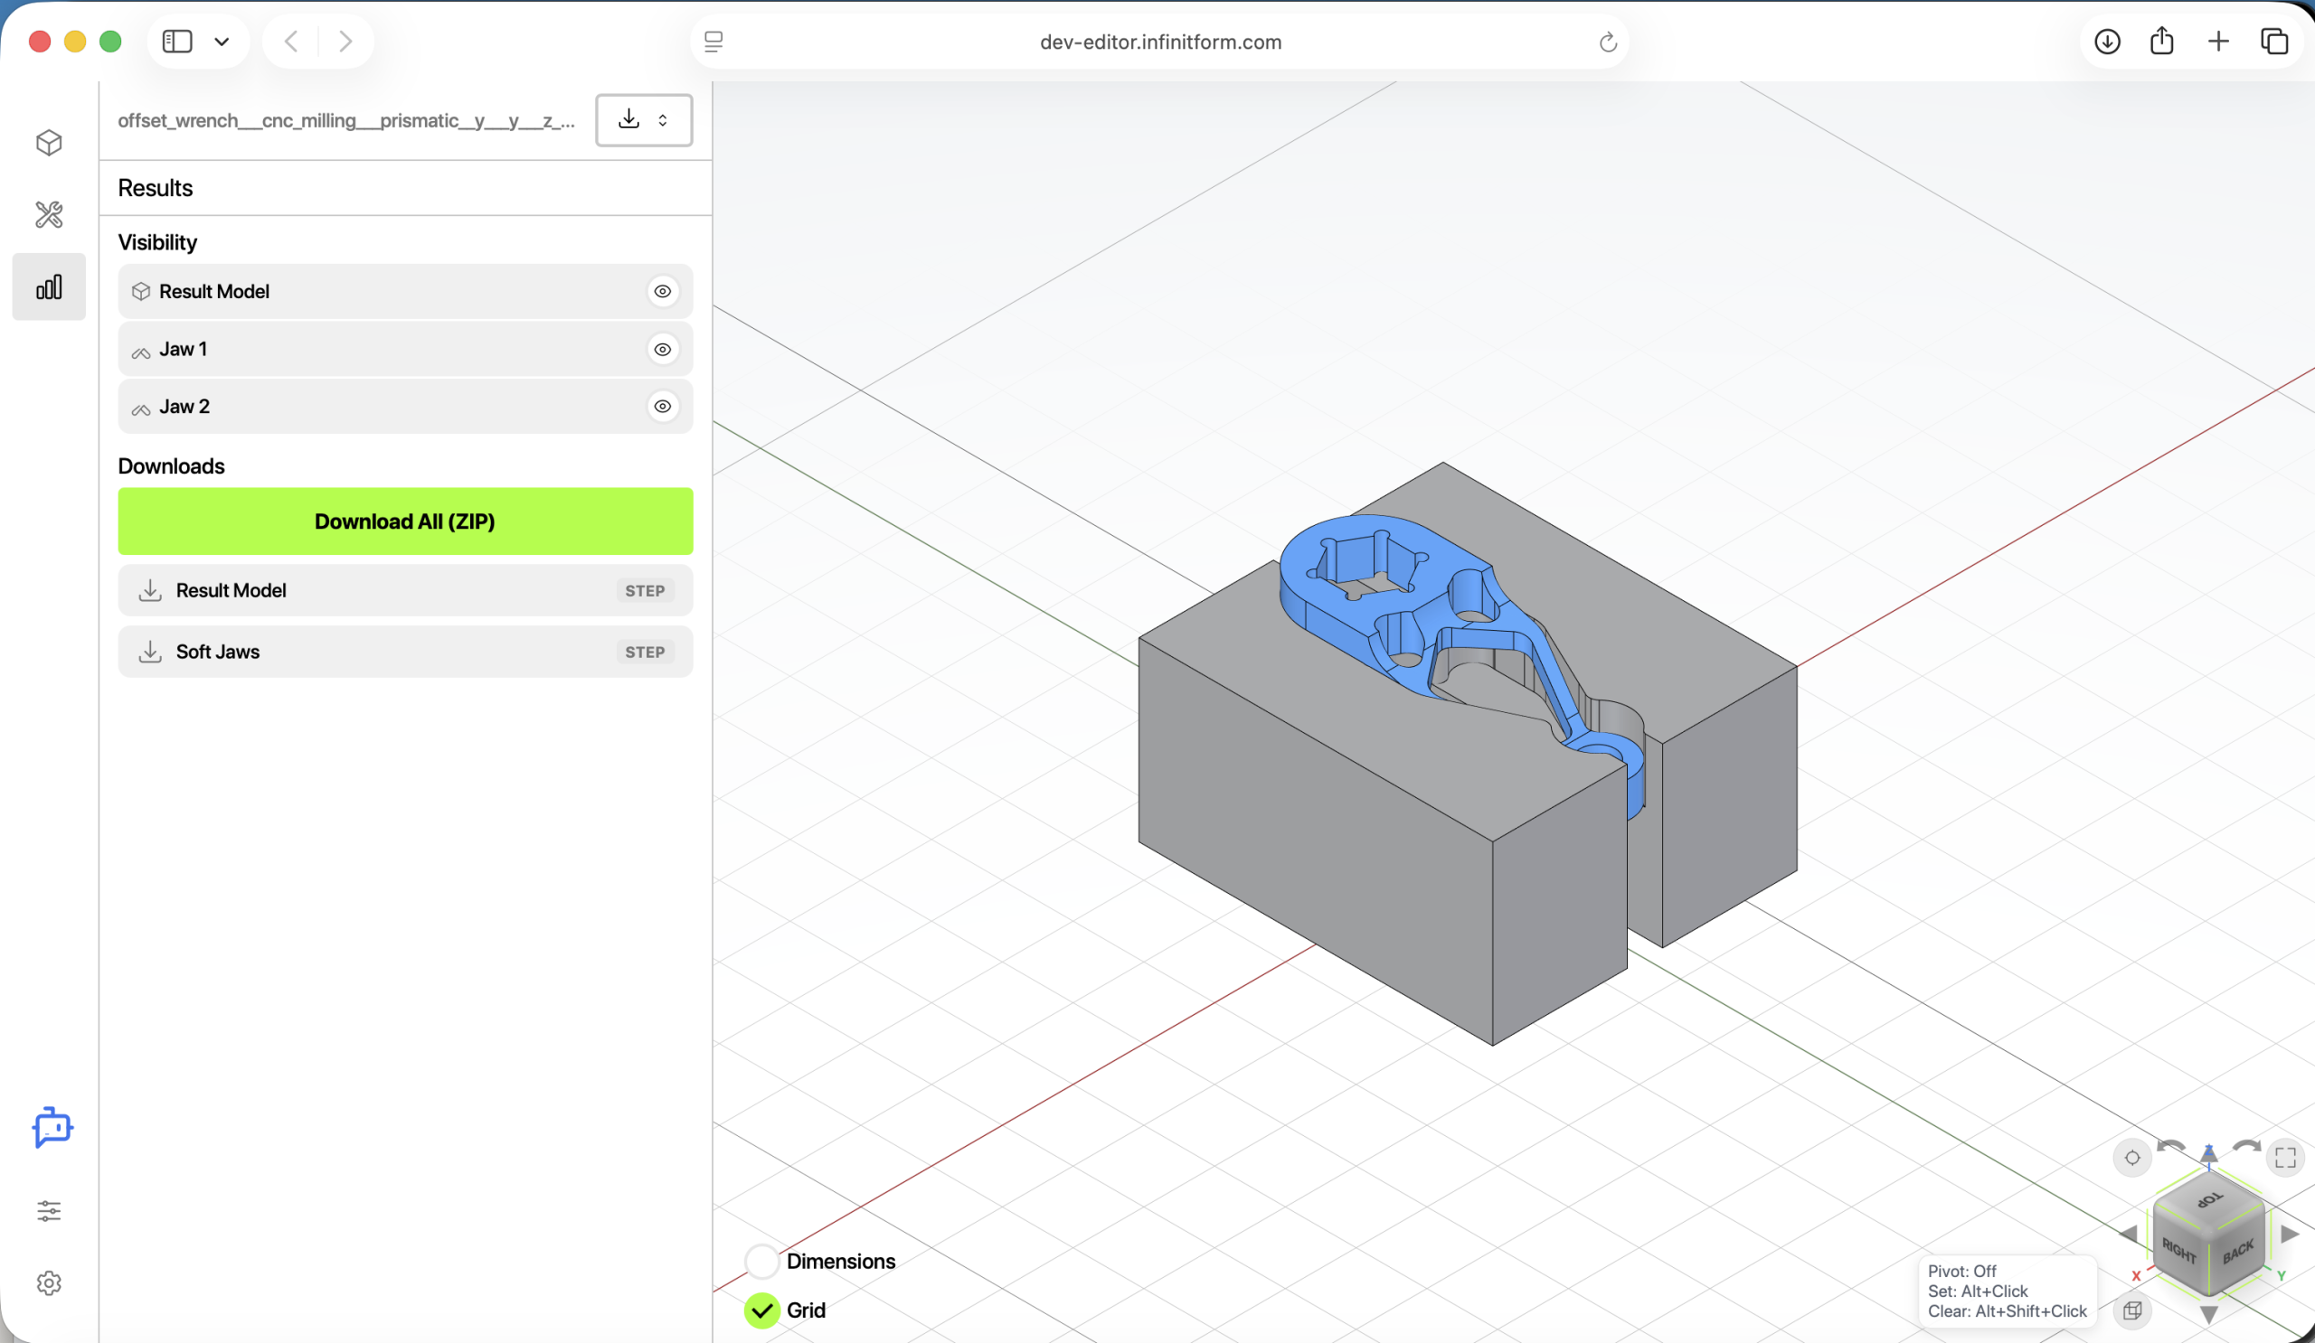This screenshot has height=1343, width=2315.
Task: Select the results bar chart sidebar icon
Action: (49, 287)
